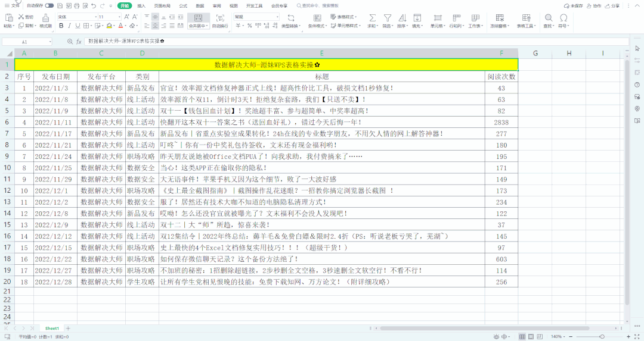Viewport: 644px width, 341px height.
Task: Click the zoom slider handle
Action: tap(602, 336)
